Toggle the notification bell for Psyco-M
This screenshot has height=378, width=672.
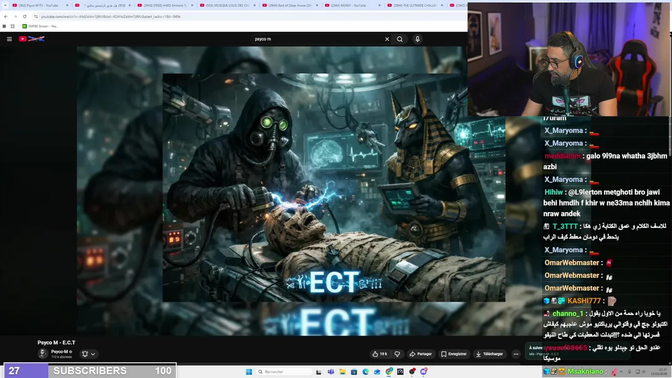pos(85,354)
